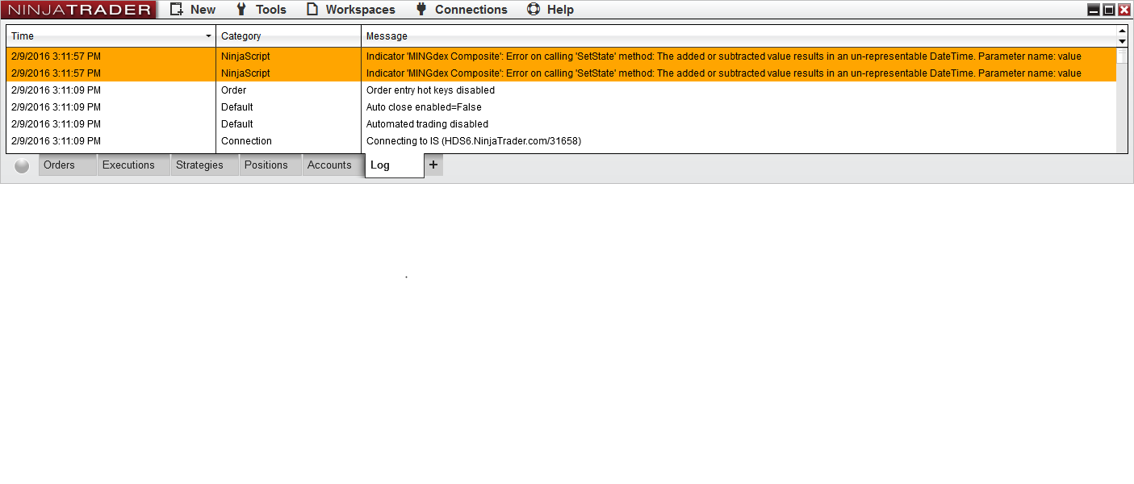Sort by the Time column header
Image resolution: width=1134 pixels, height=484 pixels.
[111, 36]
